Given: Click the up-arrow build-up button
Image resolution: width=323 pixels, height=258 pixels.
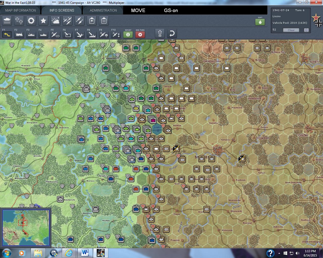Looking at the screenshot, I should (160, 34).
